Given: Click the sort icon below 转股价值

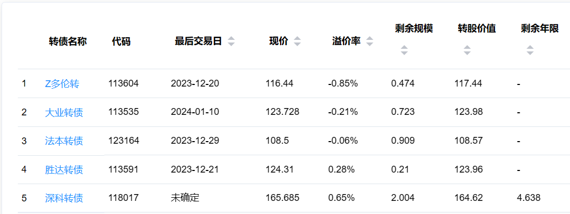Looking at the screenshot, I should [467, 50].
